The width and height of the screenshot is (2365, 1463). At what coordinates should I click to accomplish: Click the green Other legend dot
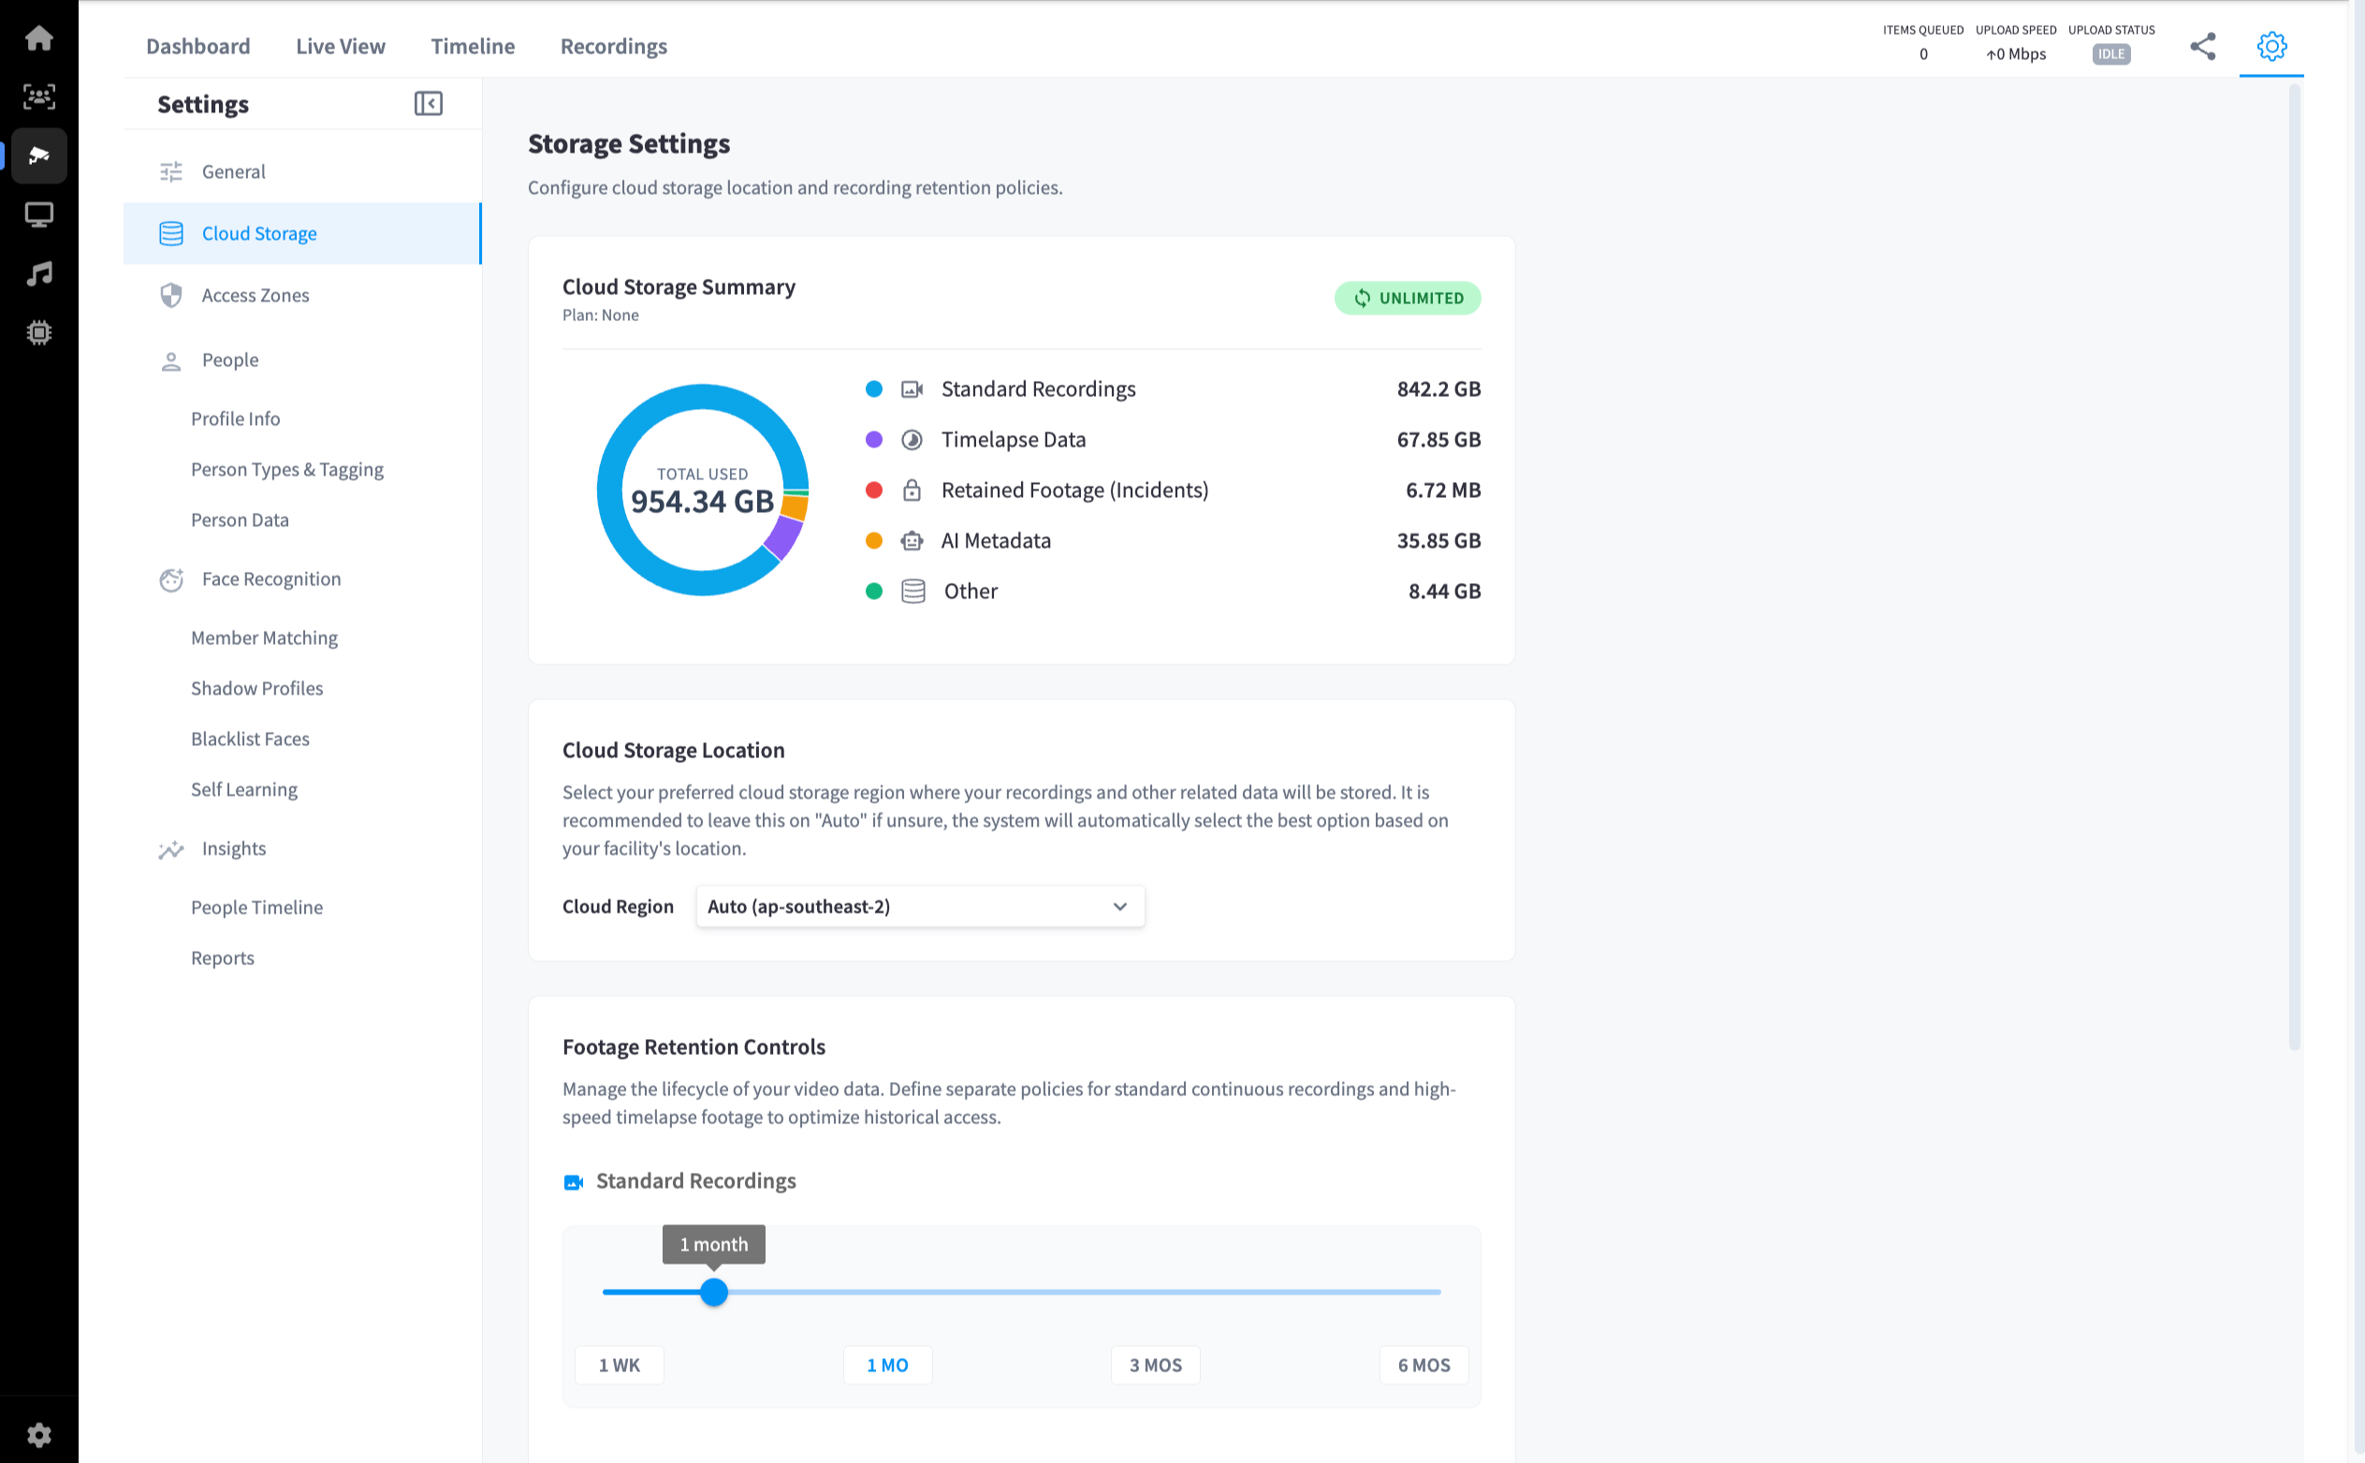pyautogui.click(x=873, y=592)
